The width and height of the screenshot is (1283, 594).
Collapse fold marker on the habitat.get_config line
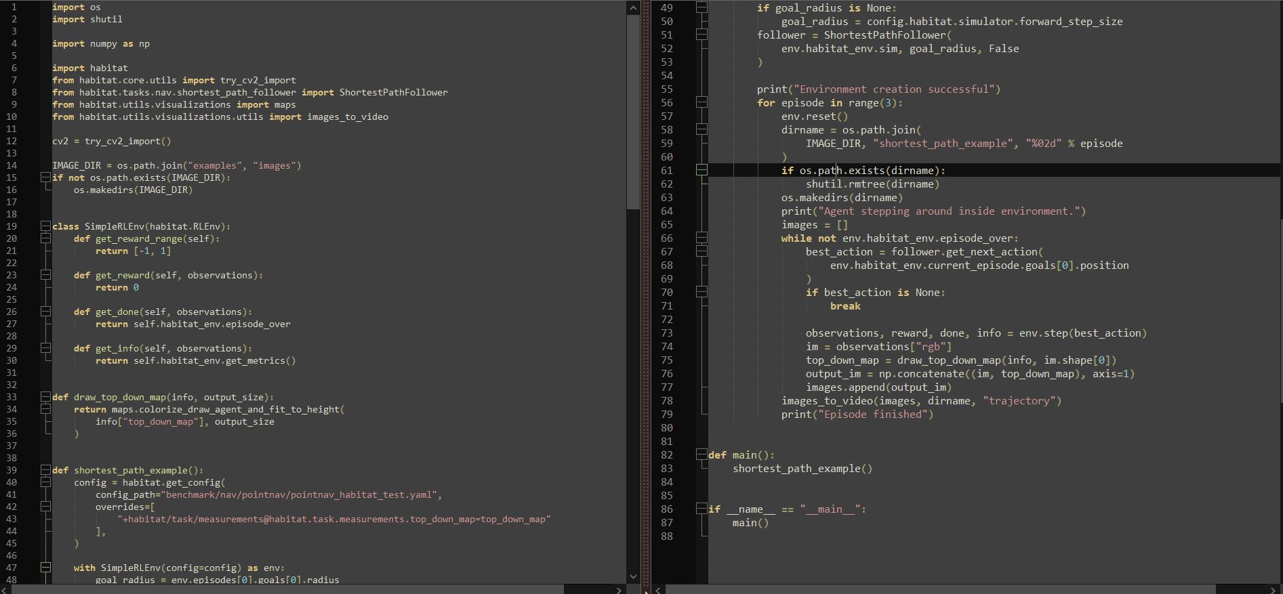point(45,482)
